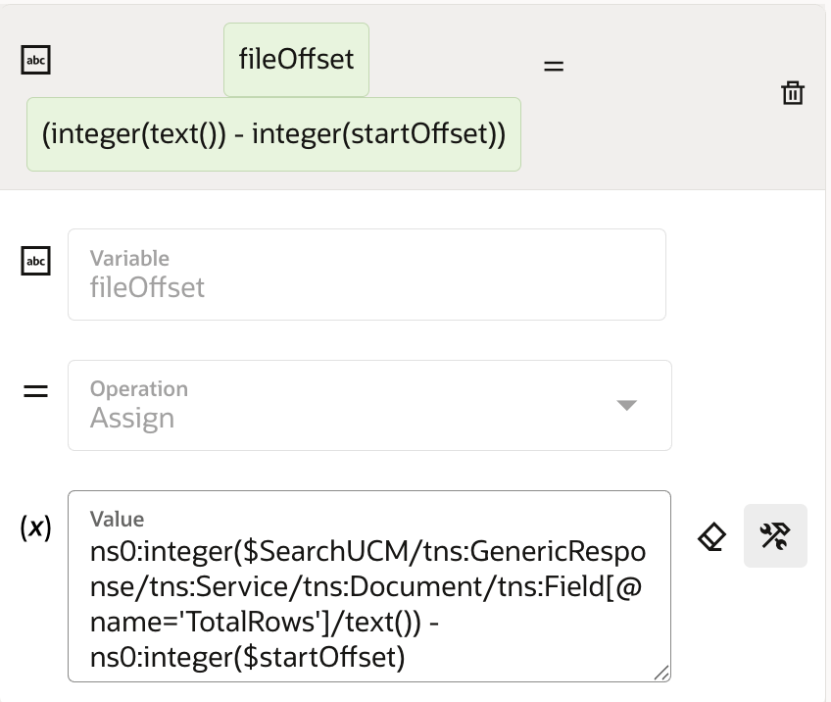Delete the fileOffset assignment using trash icon
Image resolution: width=831 pixels, height=702 pixels.
(793, 93)
